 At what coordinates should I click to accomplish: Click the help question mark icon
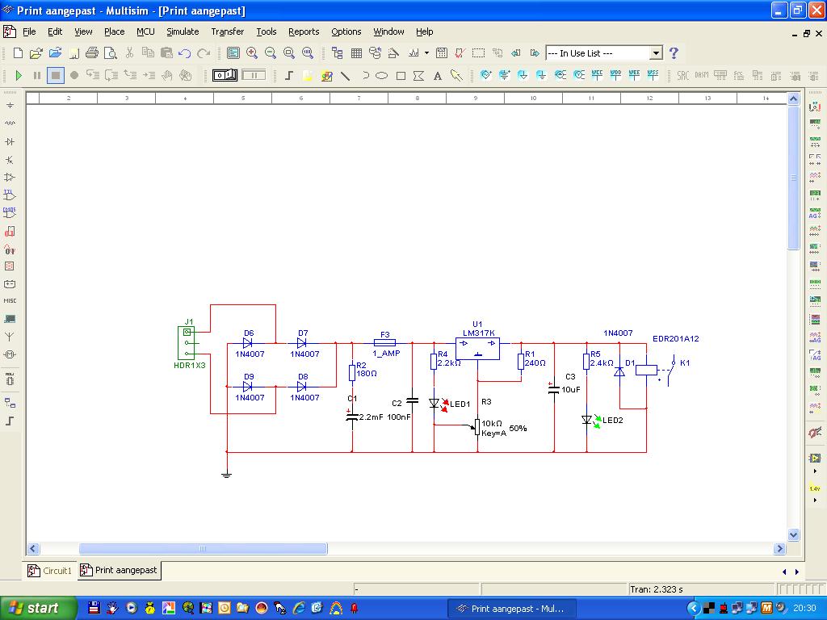(x=674, y=53)
